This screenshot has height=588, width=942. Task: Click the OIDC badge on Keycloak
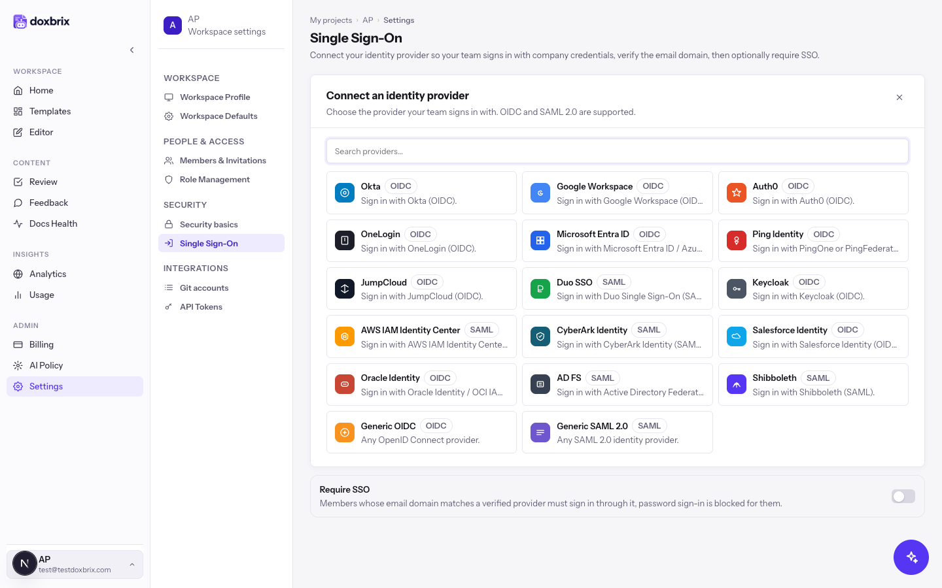pyautogui.click(x=809, y=282)
